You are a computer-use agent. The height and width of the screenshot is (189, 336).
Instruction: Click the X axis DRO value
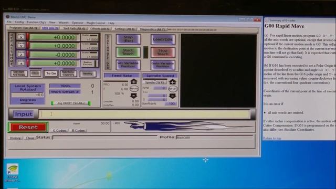click(x=55, y=37)
